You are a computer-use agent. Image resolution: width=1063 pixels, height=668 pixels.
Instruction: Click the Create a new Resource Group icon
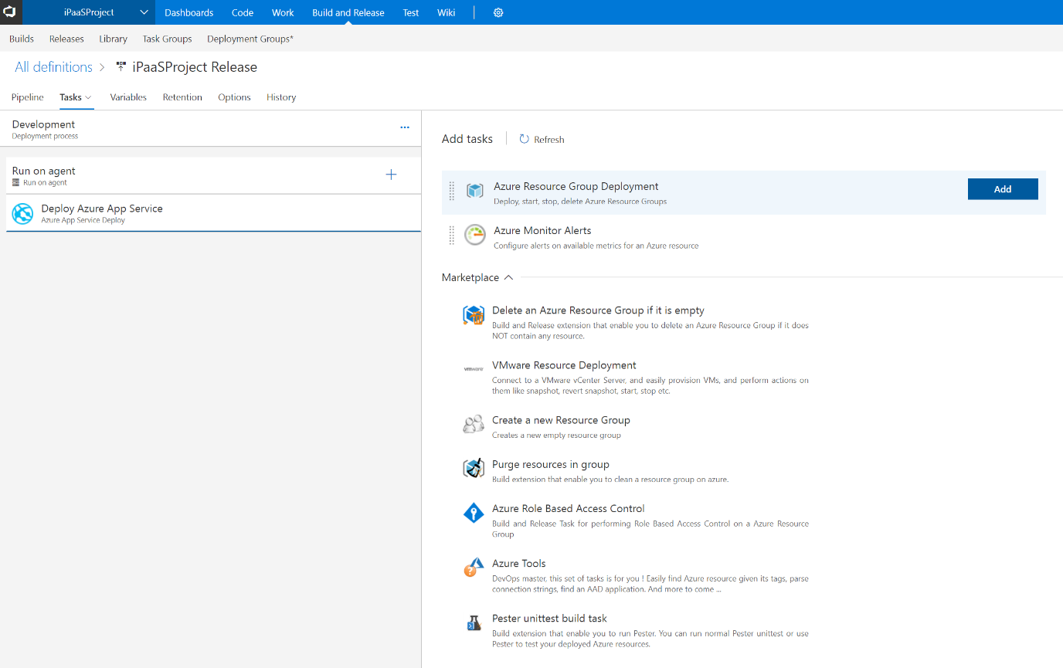[473, 424]
